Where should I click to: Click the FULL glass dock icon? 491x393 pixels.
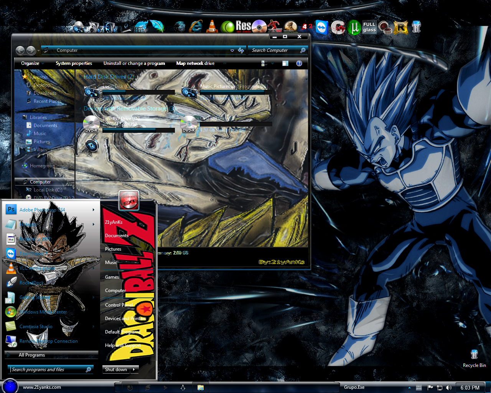tap(369, 27)
